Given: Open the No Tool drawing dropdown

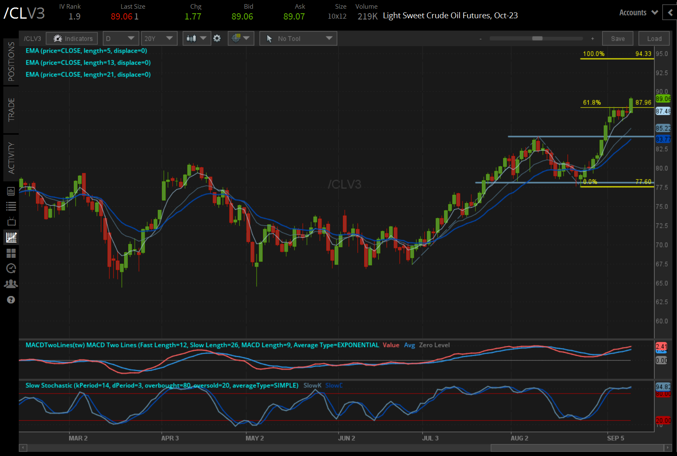Looking at the screenshot, I should tap(298, 38).
